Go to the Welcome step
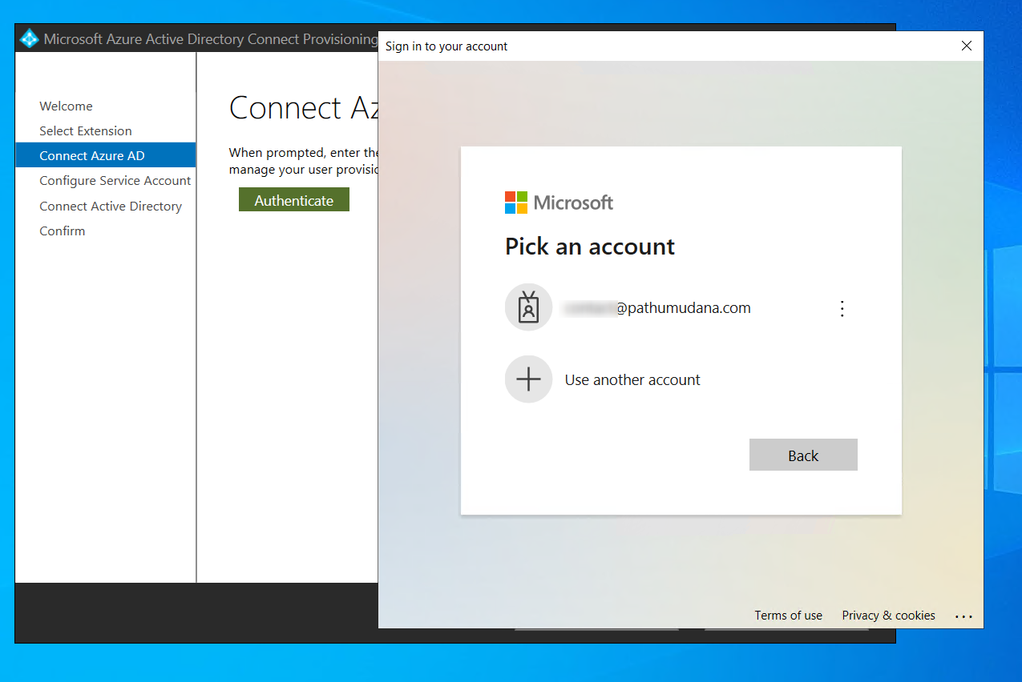 click(66, 106)
